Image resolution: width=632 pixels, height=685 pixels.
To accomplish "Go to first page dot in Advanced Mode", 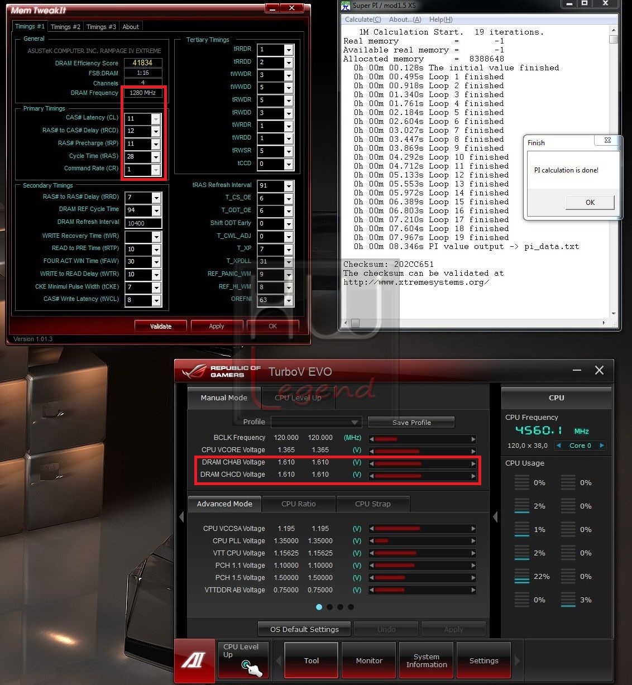I will pyautogui.click(x=319, y=607).
